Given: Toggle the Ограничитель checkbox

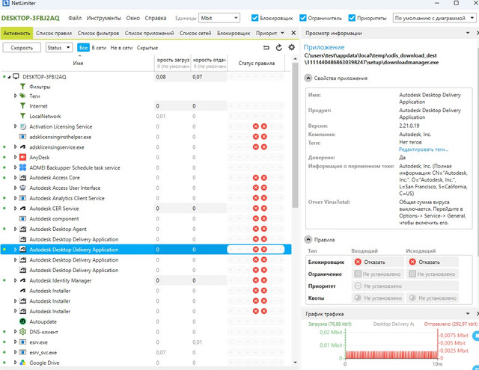Looking at the screenshot, I should pyautogui.click(x=302, y=18).
